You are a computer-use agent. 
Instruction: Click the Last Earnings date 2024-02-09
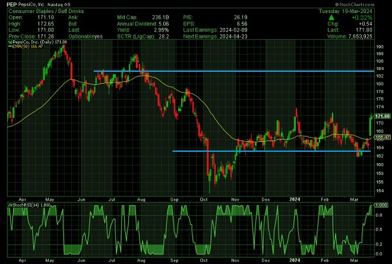[233, 30]
